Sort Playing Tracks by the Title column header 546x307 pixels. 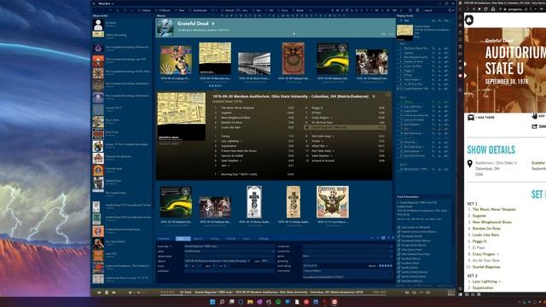pos(406,20)
